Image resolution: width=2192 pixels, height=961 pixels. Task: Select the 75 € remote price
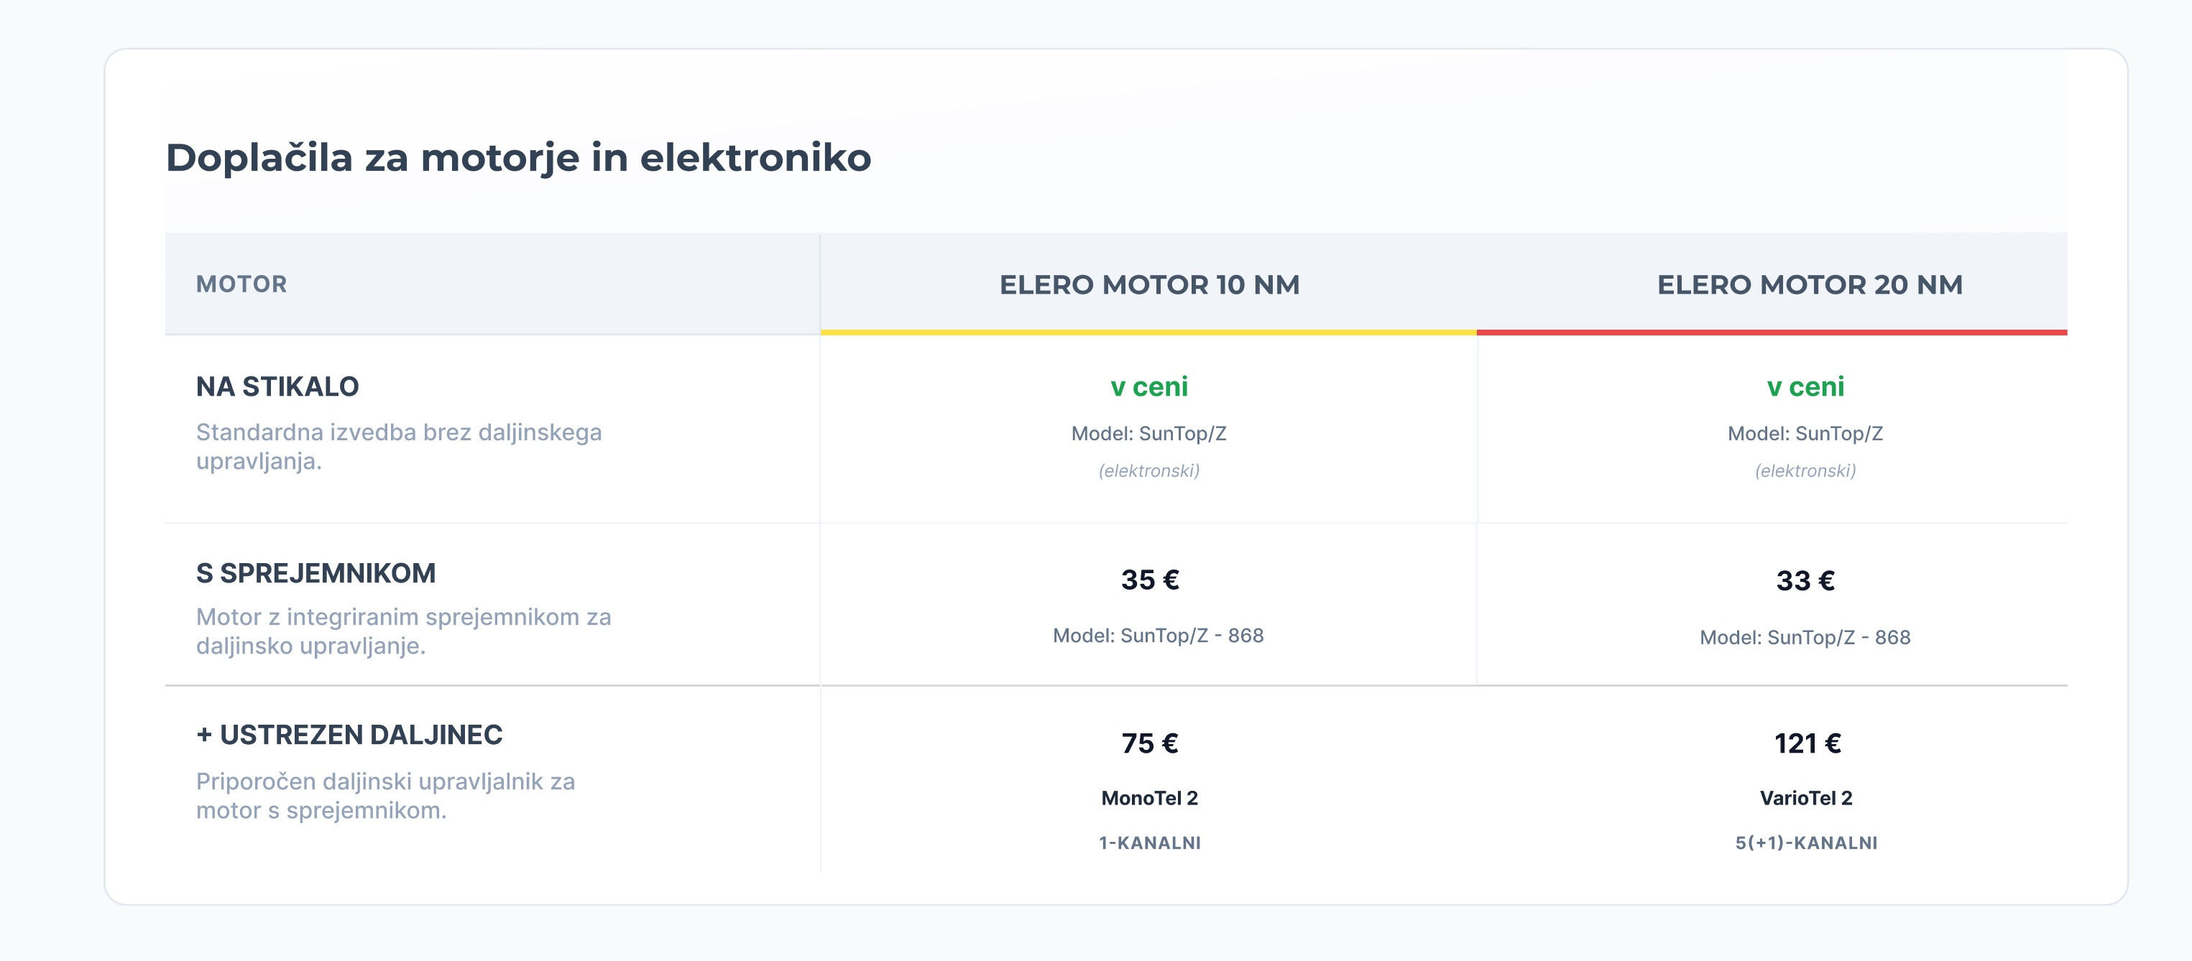[x=1150, y=743]
